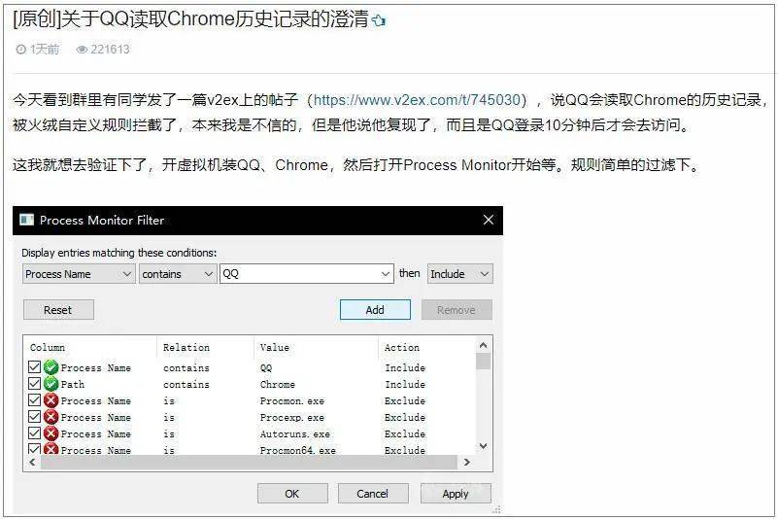This screenshot has width=778, height=519.
Task: Click the Column header in filter list
Action: (x=48, y=348)
